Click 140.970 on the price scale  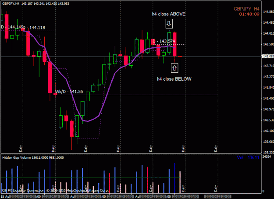(268, 109)
